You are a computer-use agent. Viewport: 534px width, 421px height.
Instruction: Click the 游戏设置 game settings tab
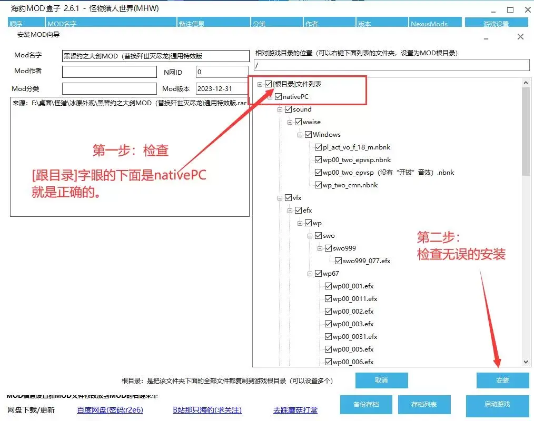click(496, 24)
